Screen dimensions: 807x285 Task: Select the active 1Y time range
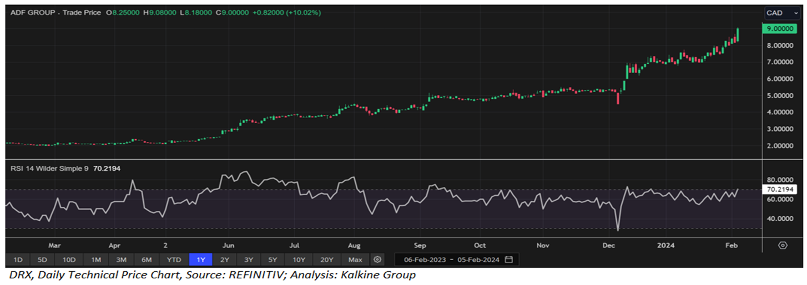click(200, 259)
